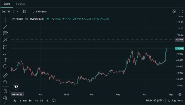Collapse the drawing toolbar arrow
185x105 pixels.
(10, 92)
